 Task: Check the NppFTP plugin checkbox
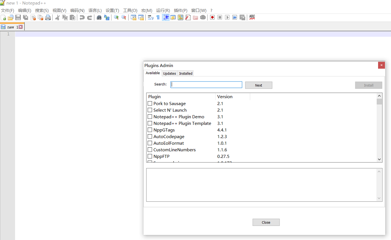coord(150,156)
